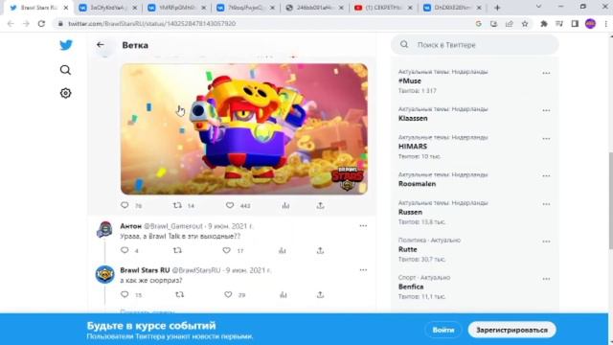This screenshot has width=613, height=345.
Task: Switch to the second VK browser tab
Action: coord(176,8)
